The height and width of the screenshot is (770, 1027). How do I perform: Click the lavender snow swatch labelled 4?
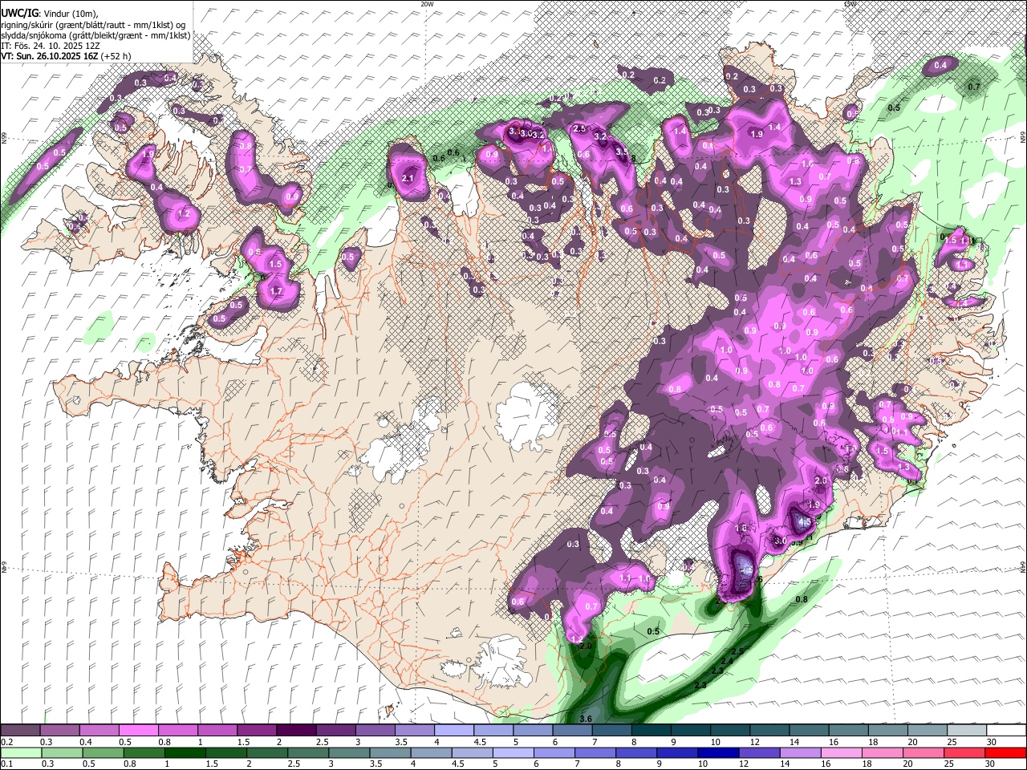point(453,731)
